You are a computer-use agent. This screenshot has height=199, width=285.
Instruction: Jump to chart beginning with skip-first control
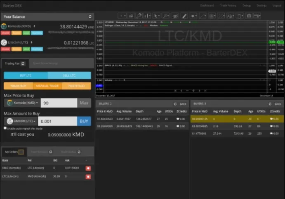[175, 91]
